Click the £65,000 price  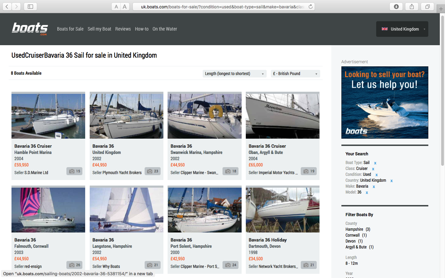coord(256,165)
